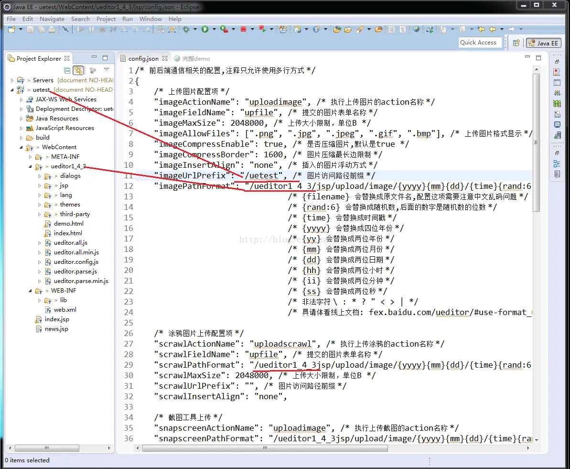The width and height of the screenshot is (570, 469).
Task: Open the Debug dropdown arrow
Action: 195,29
